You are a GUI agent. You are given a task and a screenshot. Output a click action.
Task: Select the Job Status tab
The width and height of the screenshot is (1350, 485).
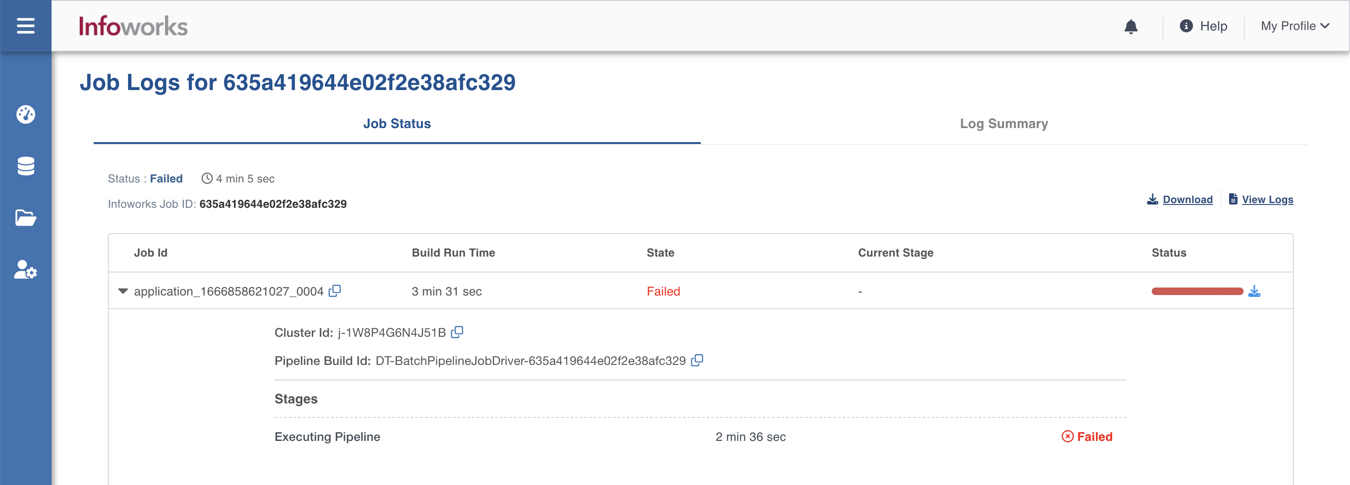pyautogui.click(x=397, y=124)
